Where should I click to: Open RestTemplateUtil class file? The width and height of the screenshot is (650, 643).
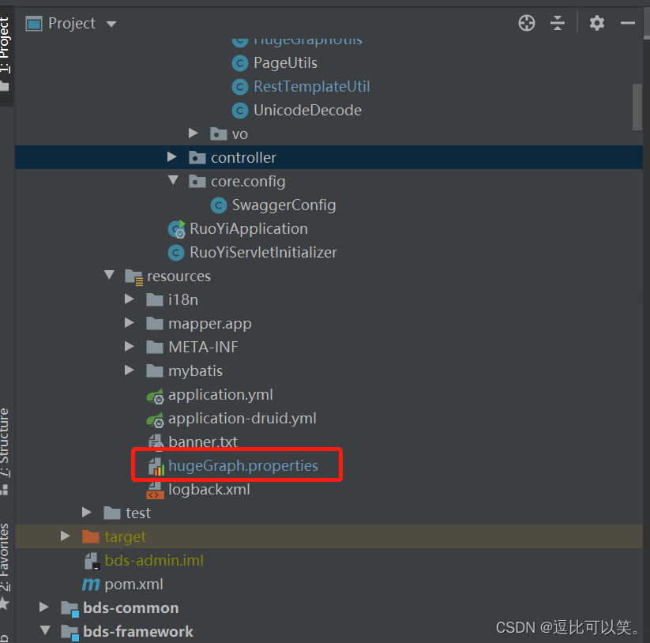[311, 87]
